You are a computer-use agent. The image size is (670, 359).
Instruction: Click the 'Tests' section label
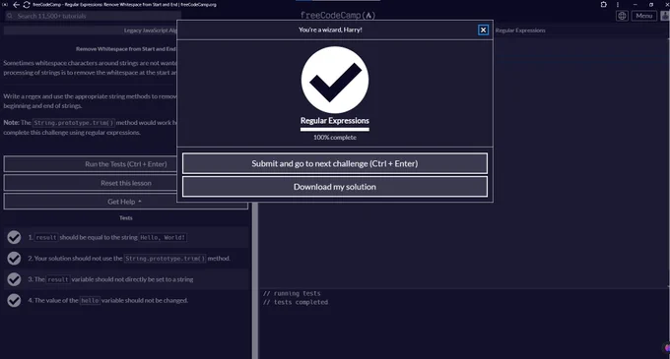coord(126,218)
